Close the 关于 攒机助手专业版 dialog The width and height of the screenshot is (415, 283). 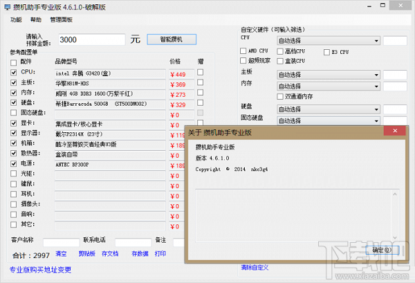pos(395,131)
